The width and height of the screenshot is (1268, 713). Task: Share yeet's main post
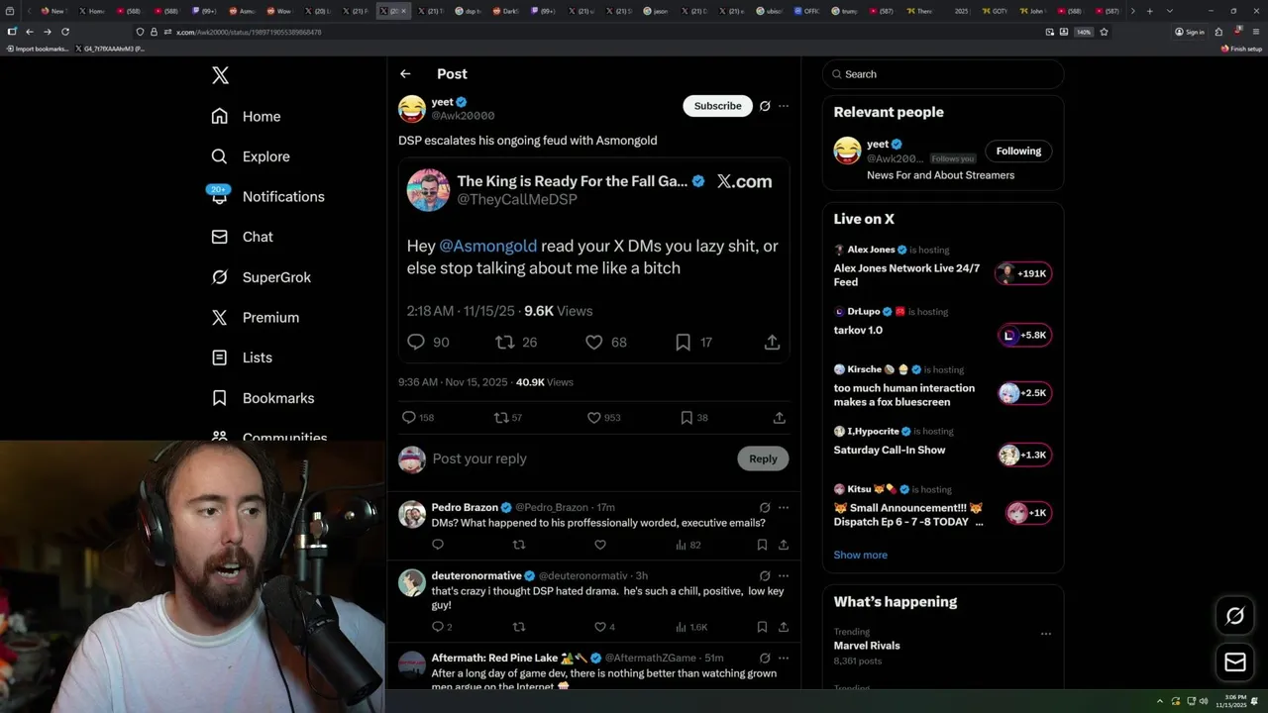(x=780, y=418)
